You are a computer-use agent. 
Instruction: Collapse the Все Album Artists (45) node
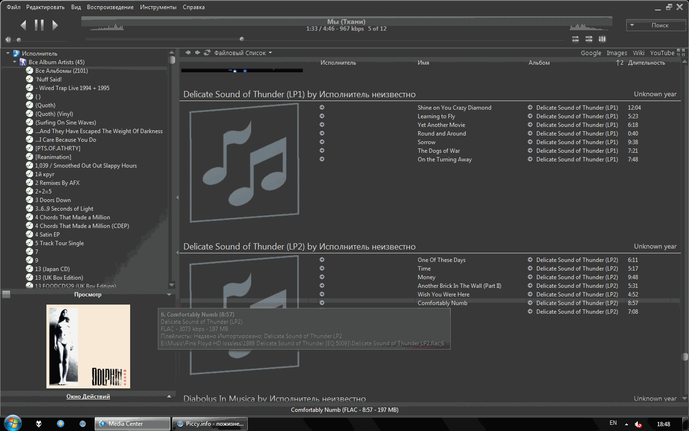(14, 62)
